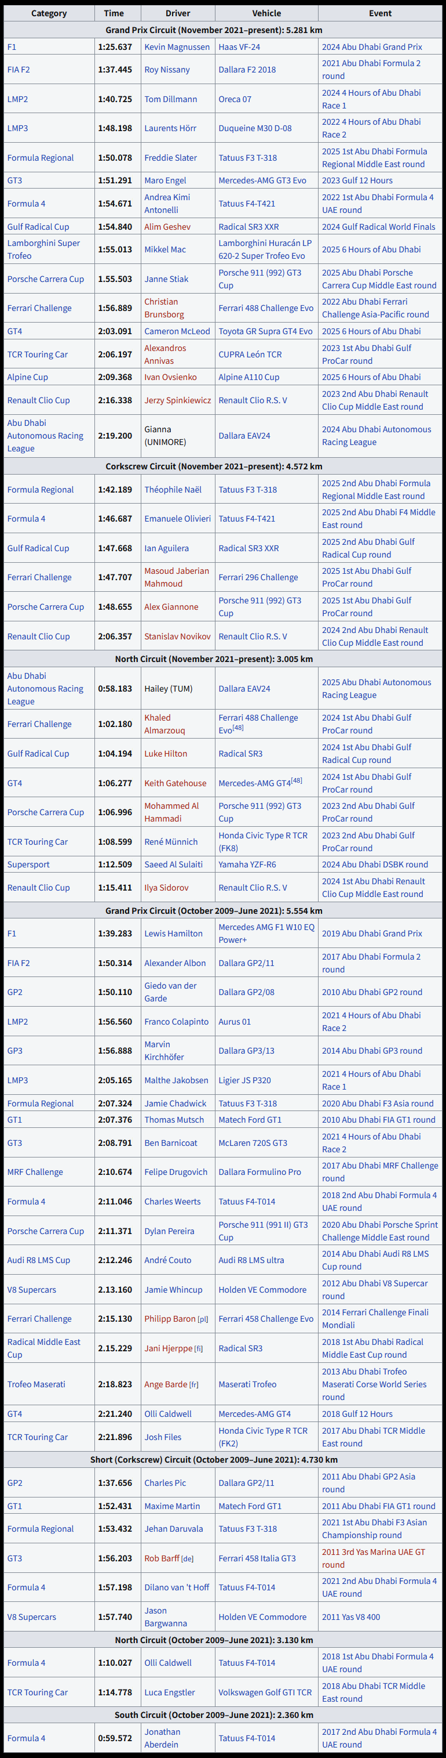Image resolution: width=446 pixels, height=1758 pixels.
Task: Open the Freddie Slater driver link
Action: point(170,158)
